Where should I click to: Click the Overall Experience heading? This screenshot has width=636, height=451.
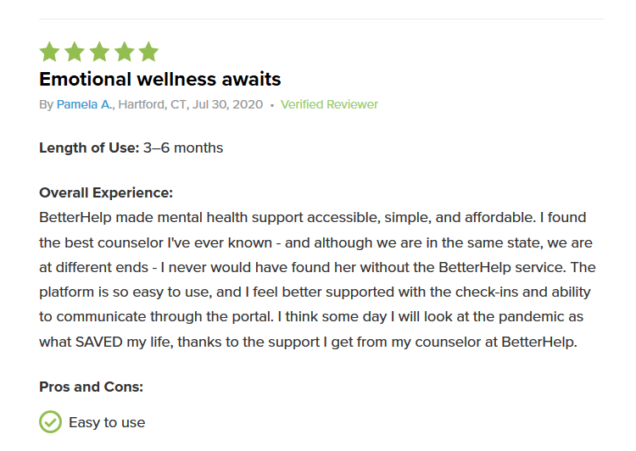[x=106, y=192]
